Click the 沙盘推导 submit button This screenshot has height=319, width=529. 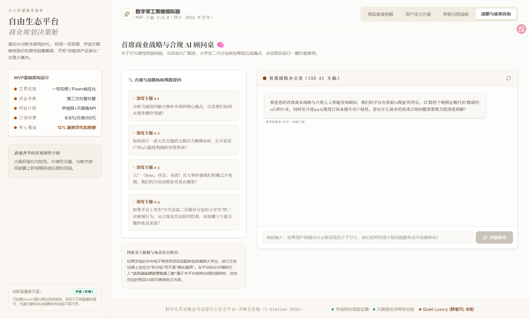coord(494,238)
